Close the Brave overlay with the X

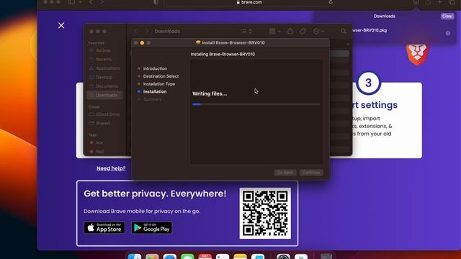[61, 26]
